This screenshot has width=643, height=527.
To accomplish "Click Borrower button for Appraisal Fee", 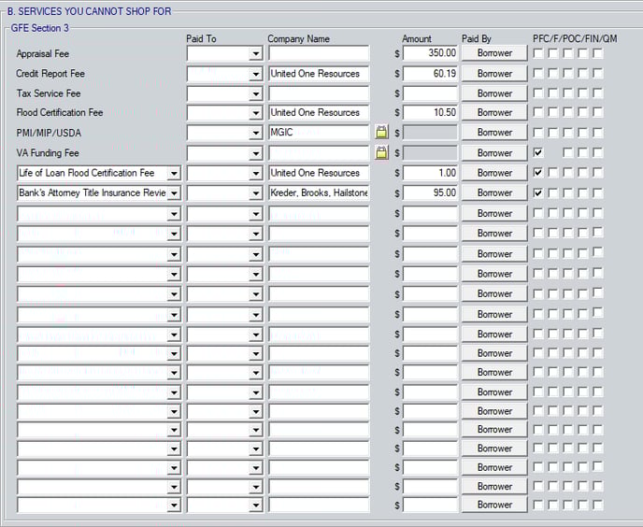I will pyautogui.click(x=494, y=53).
